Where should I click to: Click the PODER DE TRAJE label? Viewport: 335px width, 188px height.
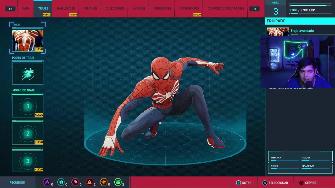coord(23,58)
